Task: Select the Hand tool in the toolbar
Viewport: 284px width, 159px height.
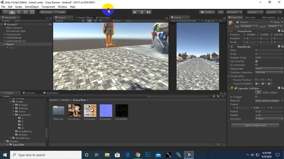Action: (x=5, y=12)
